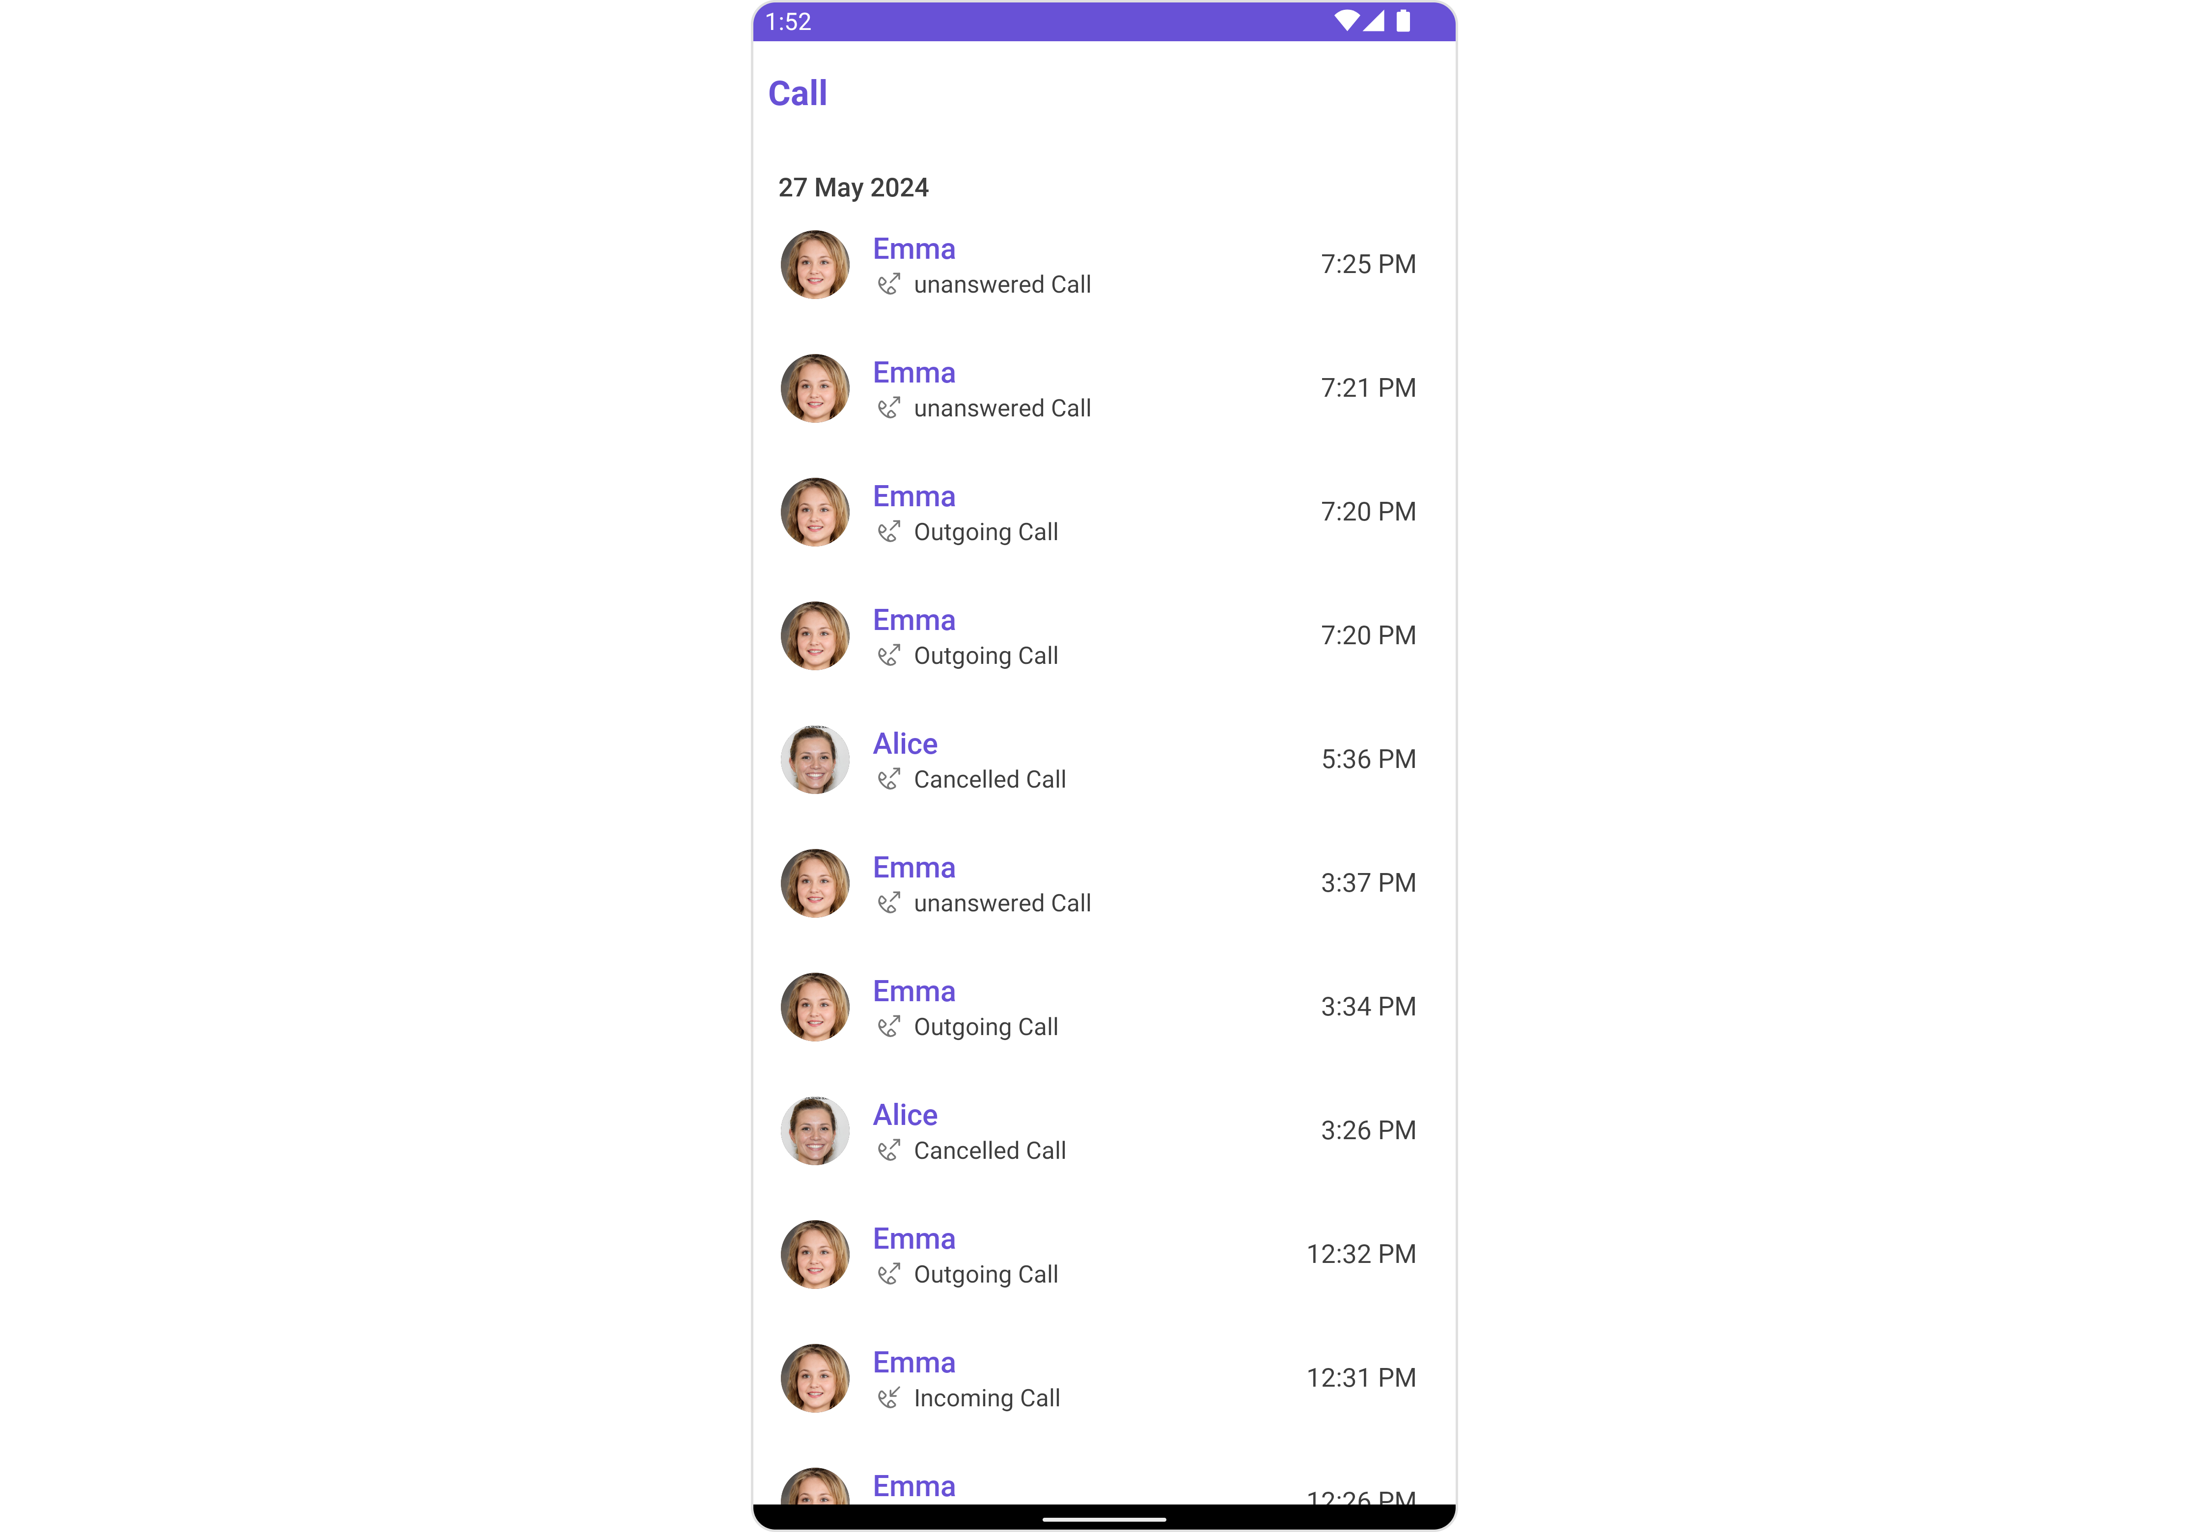The image size is (2209, 1532).
Task: Open Alice's avatar on the 5:36 PM call
Action: 815,759
